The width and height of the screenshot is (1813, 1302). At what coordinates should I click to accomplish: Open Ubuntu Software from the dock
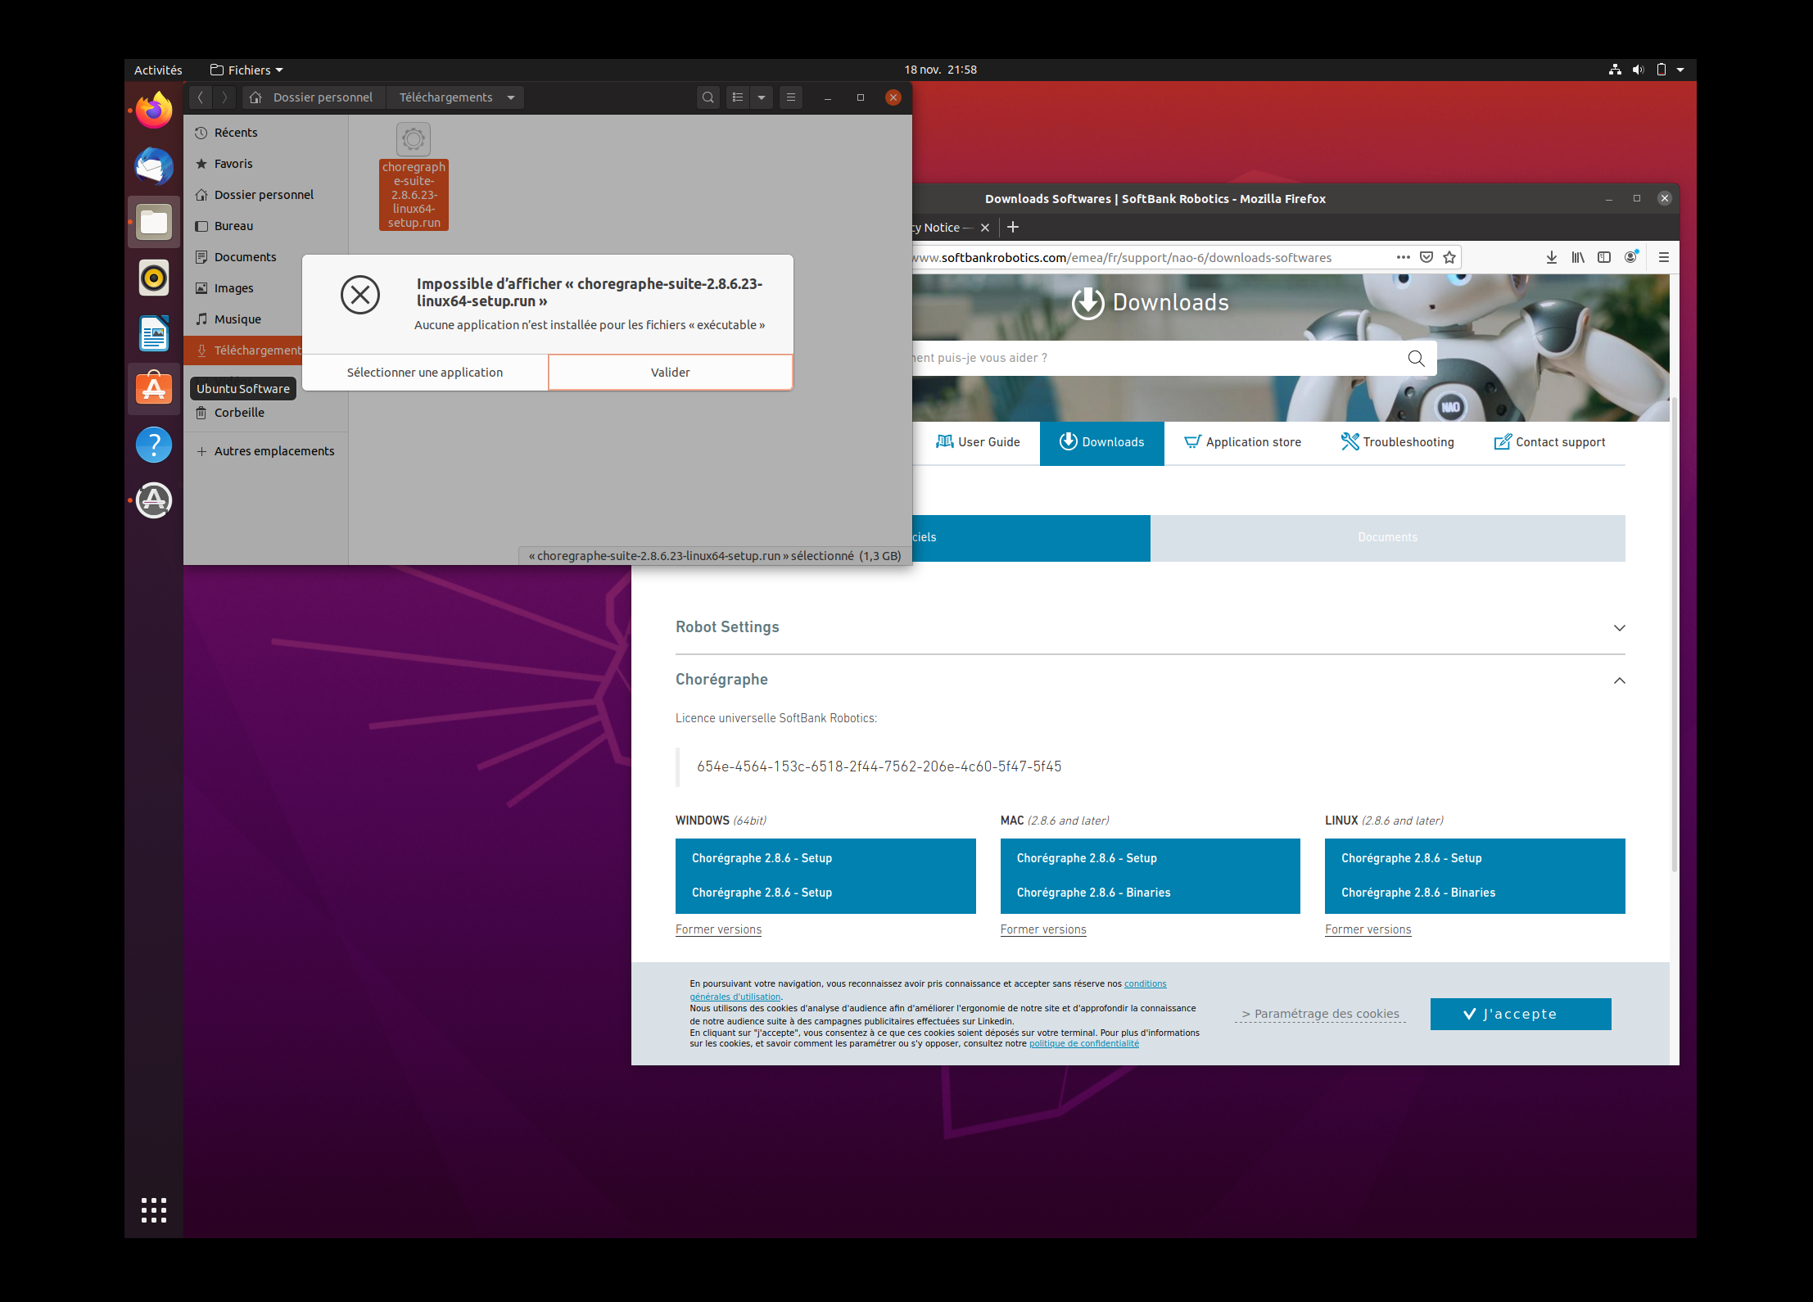pyautogui.click(x=154, y=389)
